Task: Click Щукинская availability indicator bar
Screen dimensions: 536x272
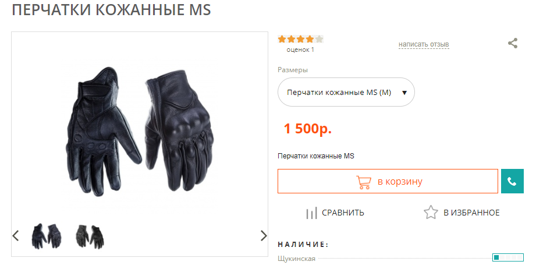Action: (x=508, y=257)
